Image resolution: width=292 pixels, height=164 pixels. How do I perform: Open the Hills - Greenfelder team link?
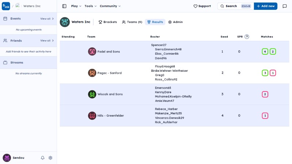[111, 116]
